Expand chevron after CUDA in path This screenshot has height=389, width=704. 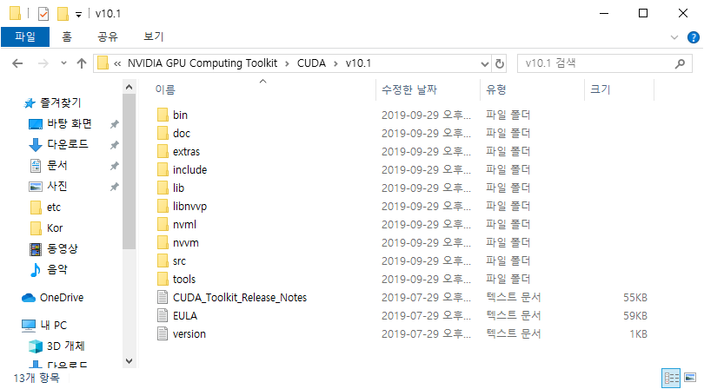click(335, 63)
